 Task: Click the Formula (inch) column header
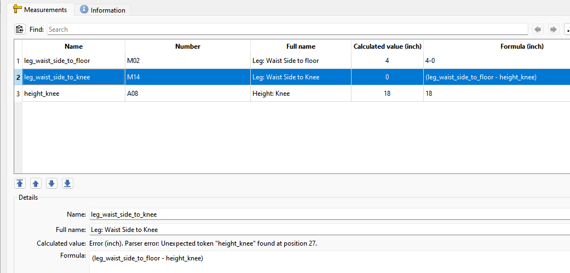tap(496, 47)
